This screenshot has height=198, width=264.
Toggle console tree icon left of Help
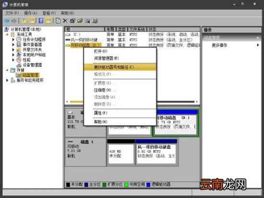pyautogui.click(x=32, y=21)
